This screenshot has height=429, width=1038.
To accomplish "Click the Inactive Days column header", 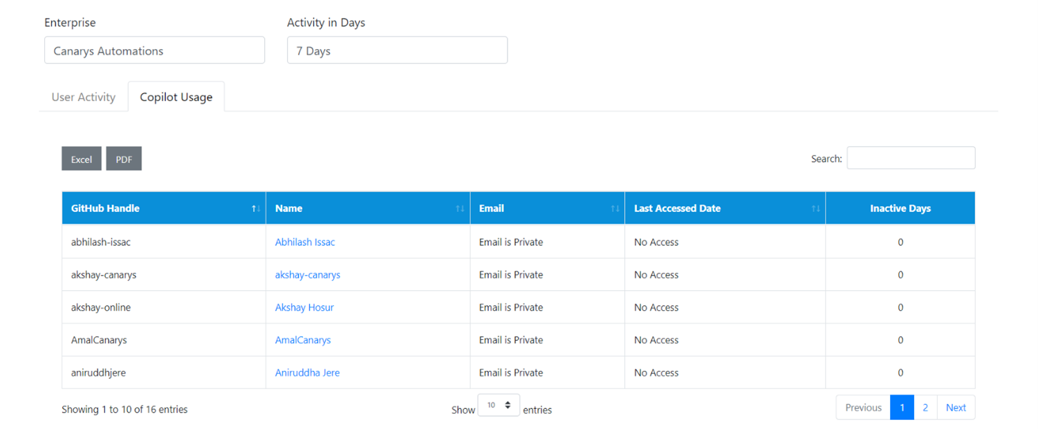I will (900, 209).
